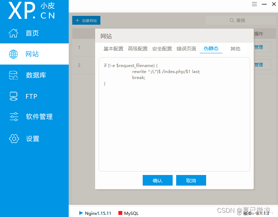The height and width of the screenshot is (217, 278).
Task: Click the globe website icon in sidebar
Action: pyautogui.click(x=13, y=54)
